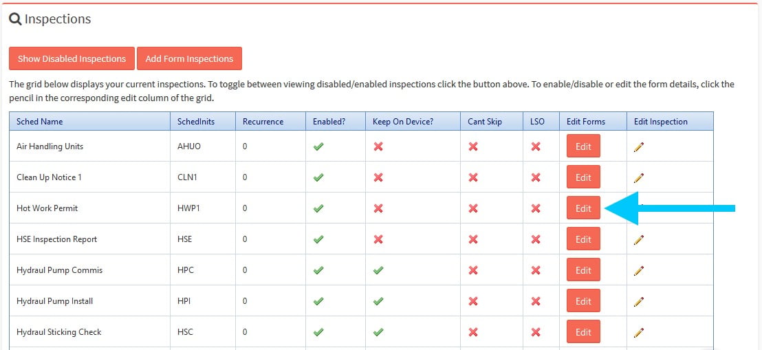Click the pencil icon for Hydraul Pump Commis

(639, 270)
